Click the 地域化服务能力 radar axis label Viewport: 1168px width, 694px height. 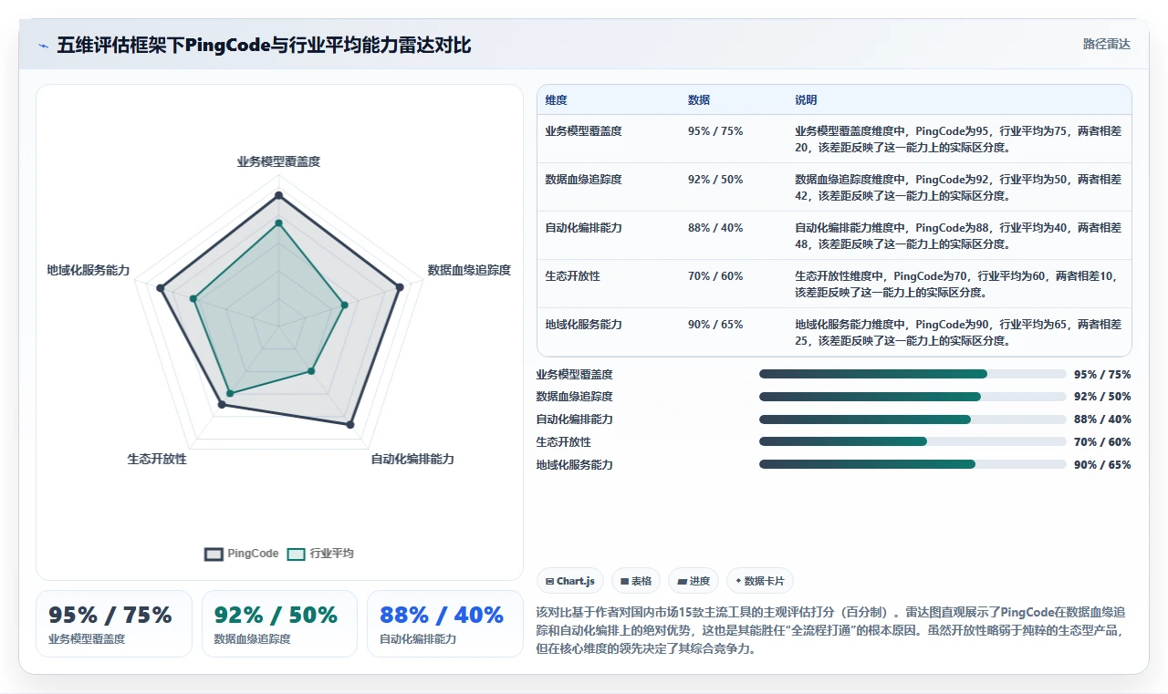coord(89,270)
